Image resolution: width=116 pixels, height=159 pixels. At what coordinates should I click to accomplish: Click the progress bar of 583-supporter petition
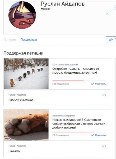[x=79, y=81]
